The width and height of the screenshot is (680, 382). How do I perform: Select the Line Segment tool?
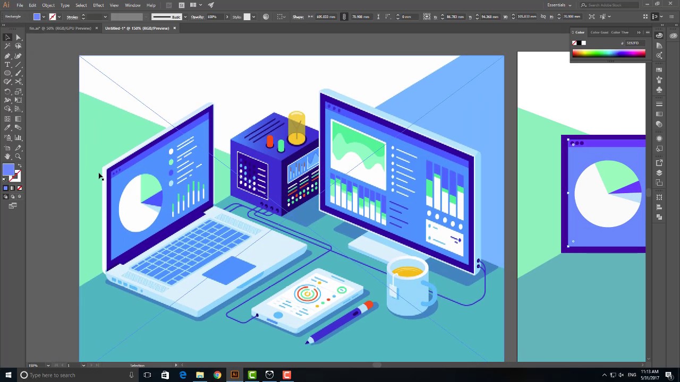pyautogui.click(x=18, y=65)
